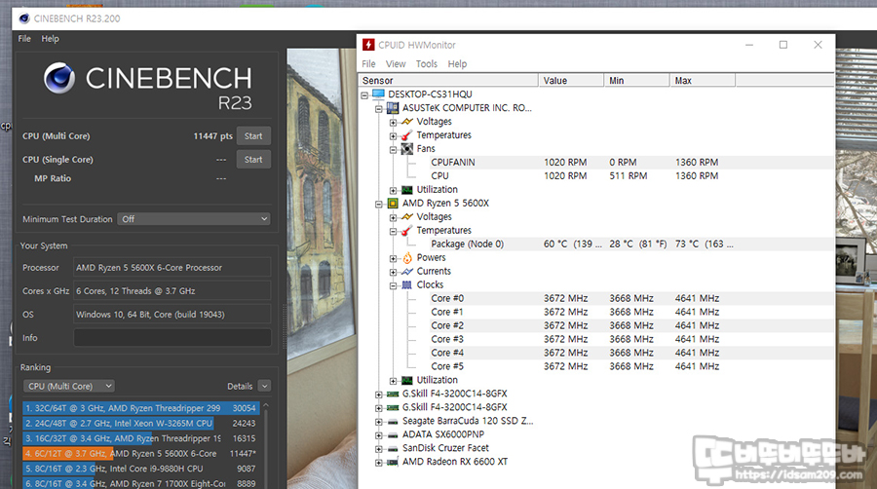Click the AMD Radeon RX 6600 XT icon
The height and width of the screenshot is (489, 877).
393,462
